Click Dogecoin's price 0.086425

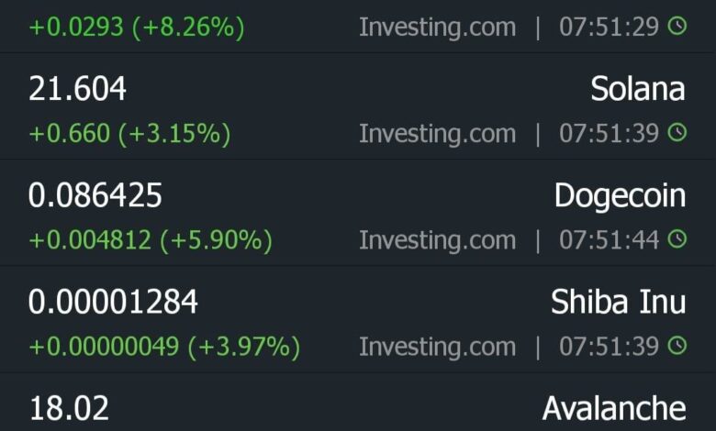(x=95, y=195)
